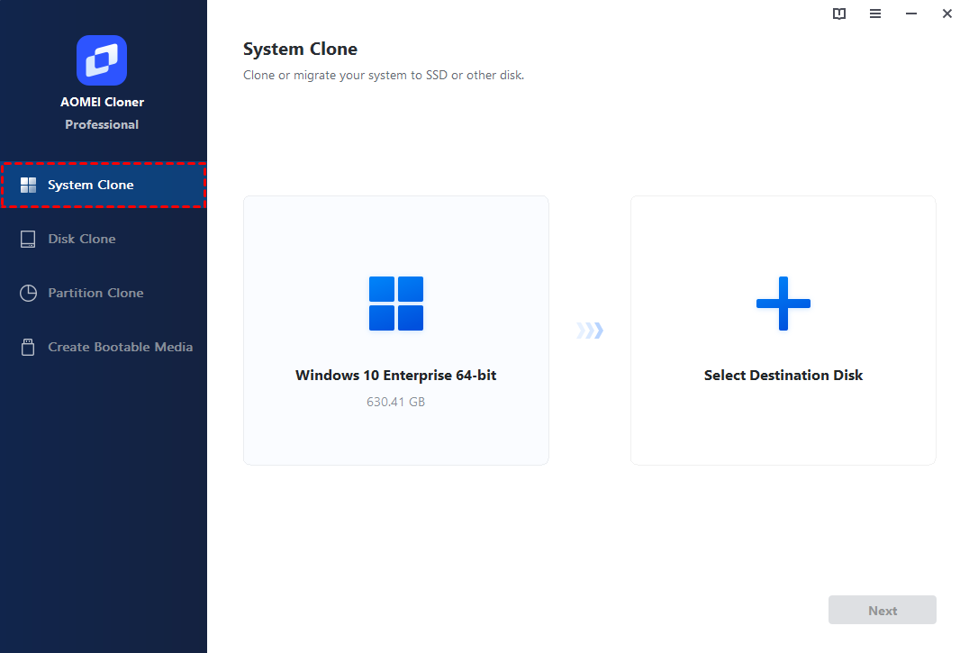Click the Partition Clone pie icon
The width and height of the screenshot is (969, 653).
click(29, 293)
